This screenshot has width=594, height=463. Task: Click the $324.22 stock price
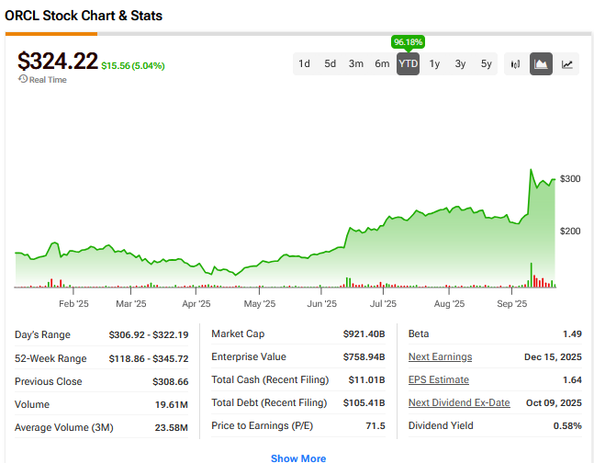tap(58, 61)
